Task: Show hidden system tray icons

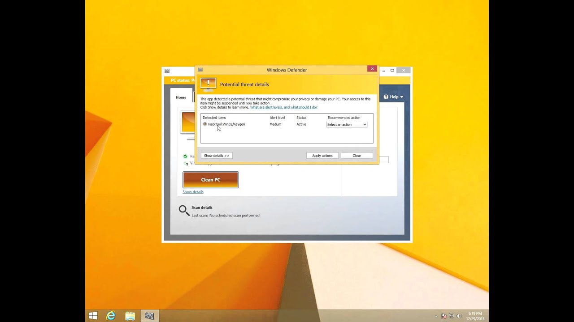Action: click(436, 316)
